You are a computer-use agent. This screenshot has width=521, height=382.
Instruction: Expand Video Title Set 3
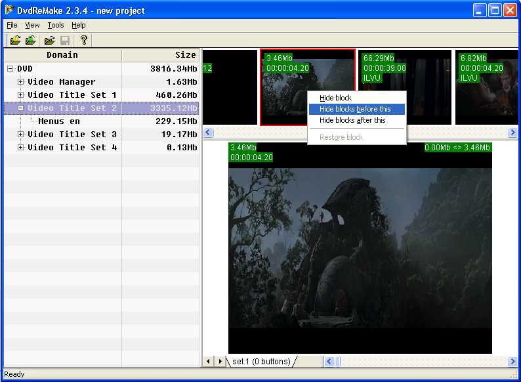pyautogui.click(x=20, y=135)
